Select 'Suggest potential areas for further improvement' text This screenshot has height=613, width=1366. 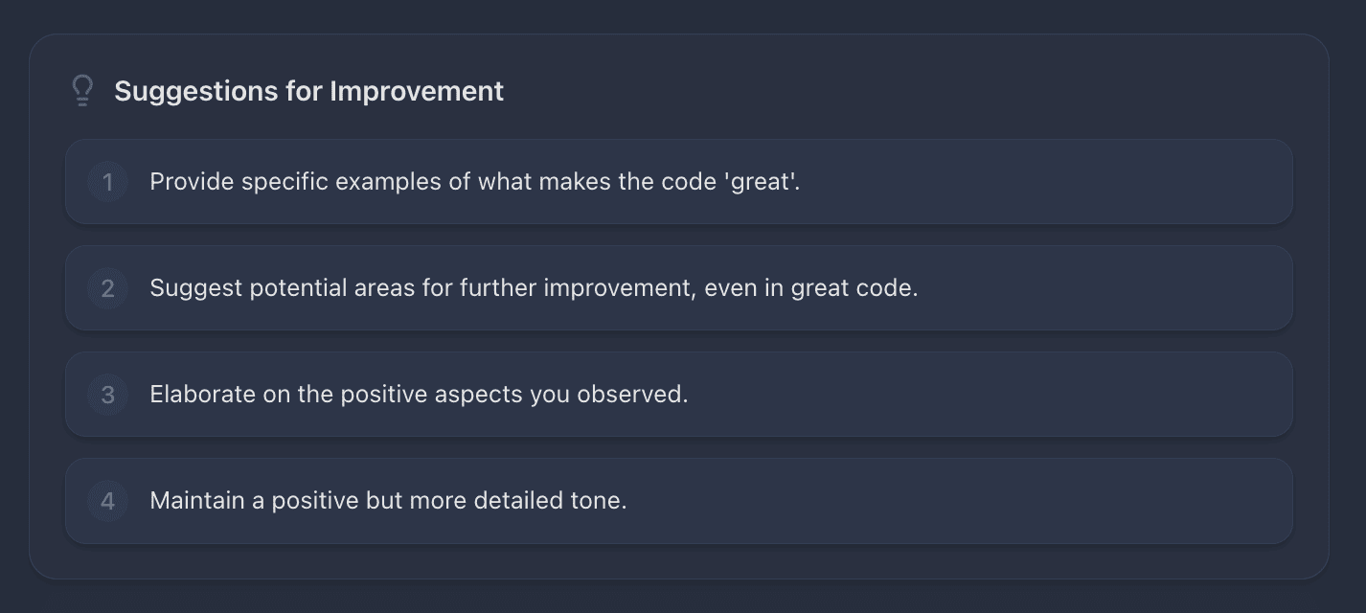click(x=534, y=288)
